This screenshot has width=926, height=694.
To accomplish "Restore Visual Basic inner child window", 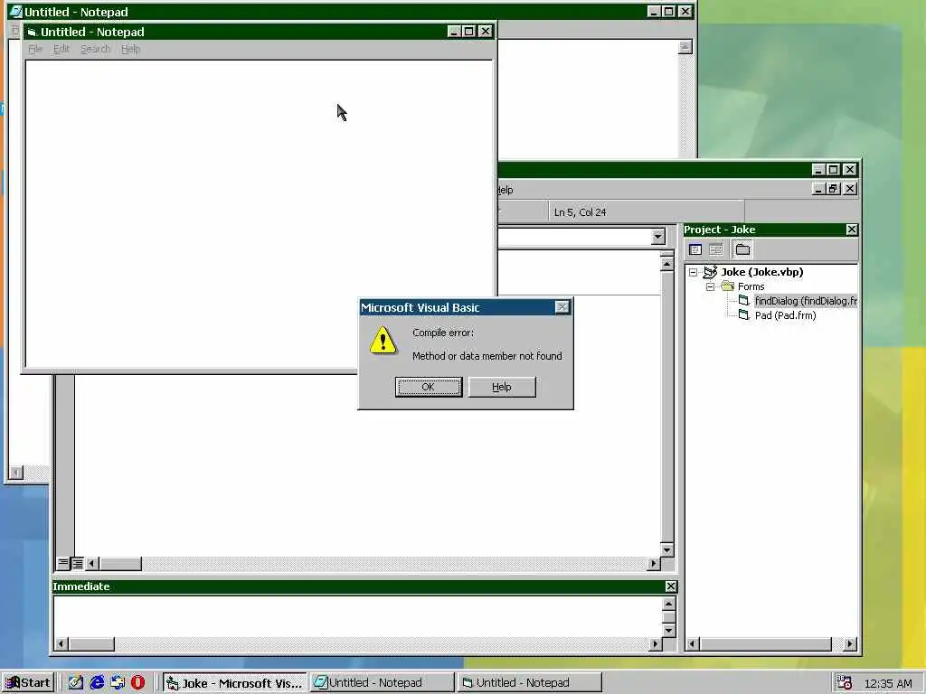I will tap(833, 189).
